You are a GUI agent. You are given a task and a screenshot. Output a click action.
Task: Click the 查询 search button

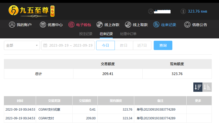pyautogui.click(x=163, y=45)
